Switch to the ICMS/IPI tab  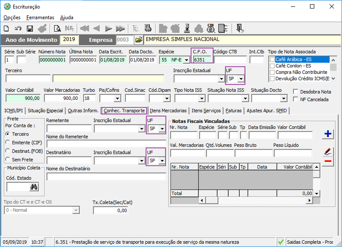click(x=13, y=111)
